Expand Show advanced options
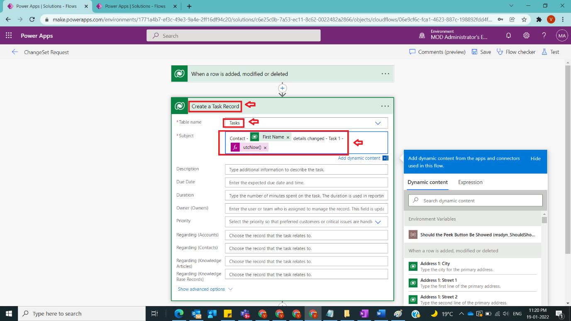This screenshot has width=571, height=321. [x=202, y=289]
